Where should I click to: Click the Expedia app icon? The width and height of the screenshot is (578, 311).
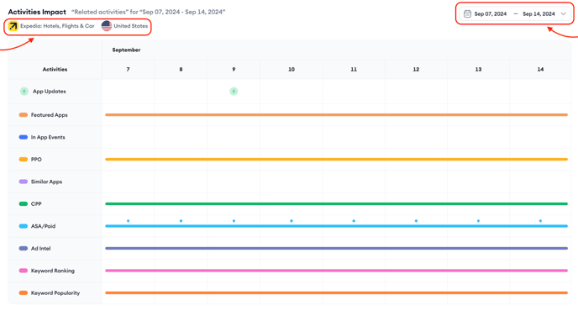[x=13, y=26]
